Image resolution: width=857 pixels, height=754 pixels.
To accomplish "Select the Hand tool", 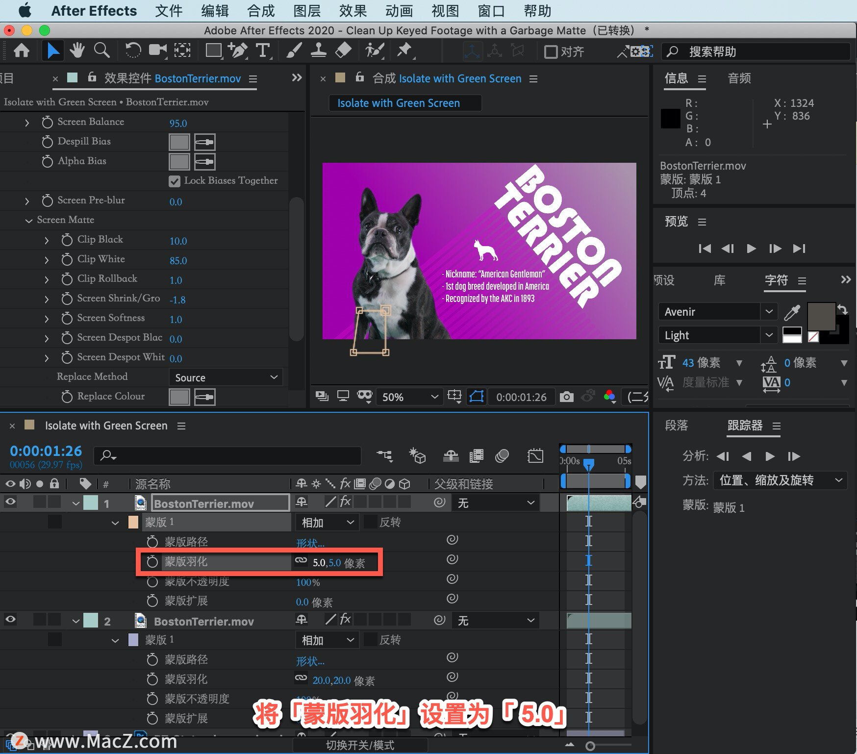I will [x=76, y=50].
